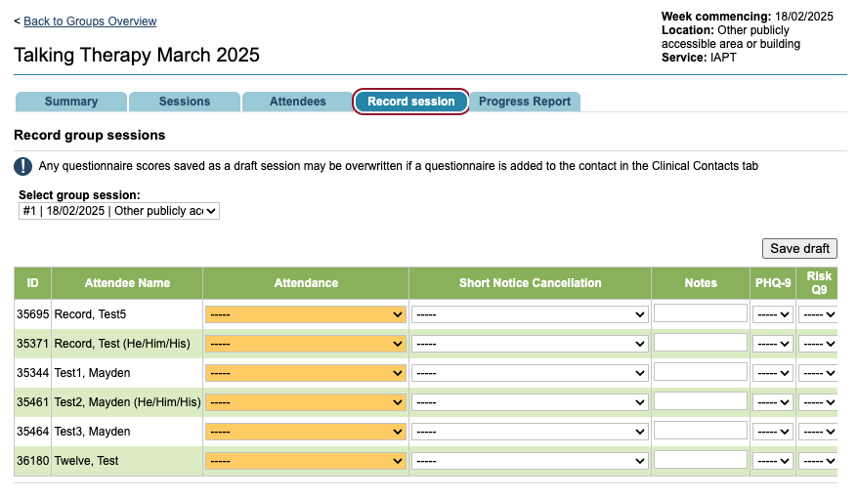Open Short Notice Cancellation for Record, Test (He/Him/His)

pos(530,344)
